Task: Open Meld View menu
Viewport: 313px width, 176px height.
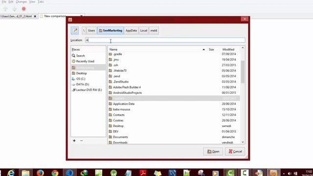Action: coord(32,2)
